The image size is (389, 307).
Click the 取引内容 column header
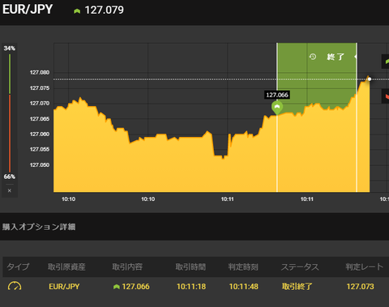[x=127, y=267]
